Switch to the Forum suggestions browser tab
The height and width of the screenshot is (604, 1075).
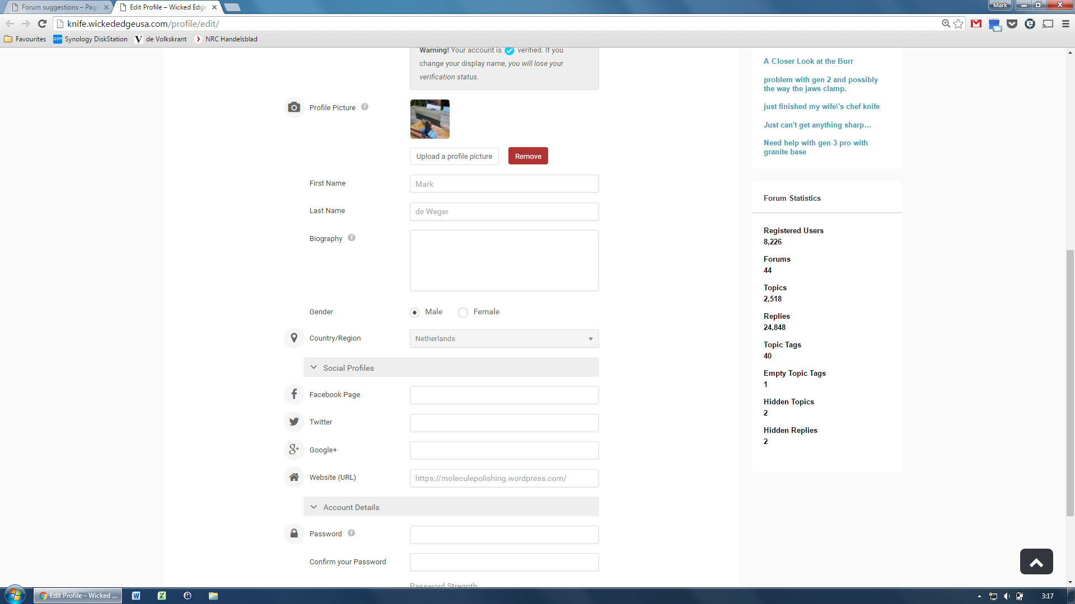coord(59,7)
